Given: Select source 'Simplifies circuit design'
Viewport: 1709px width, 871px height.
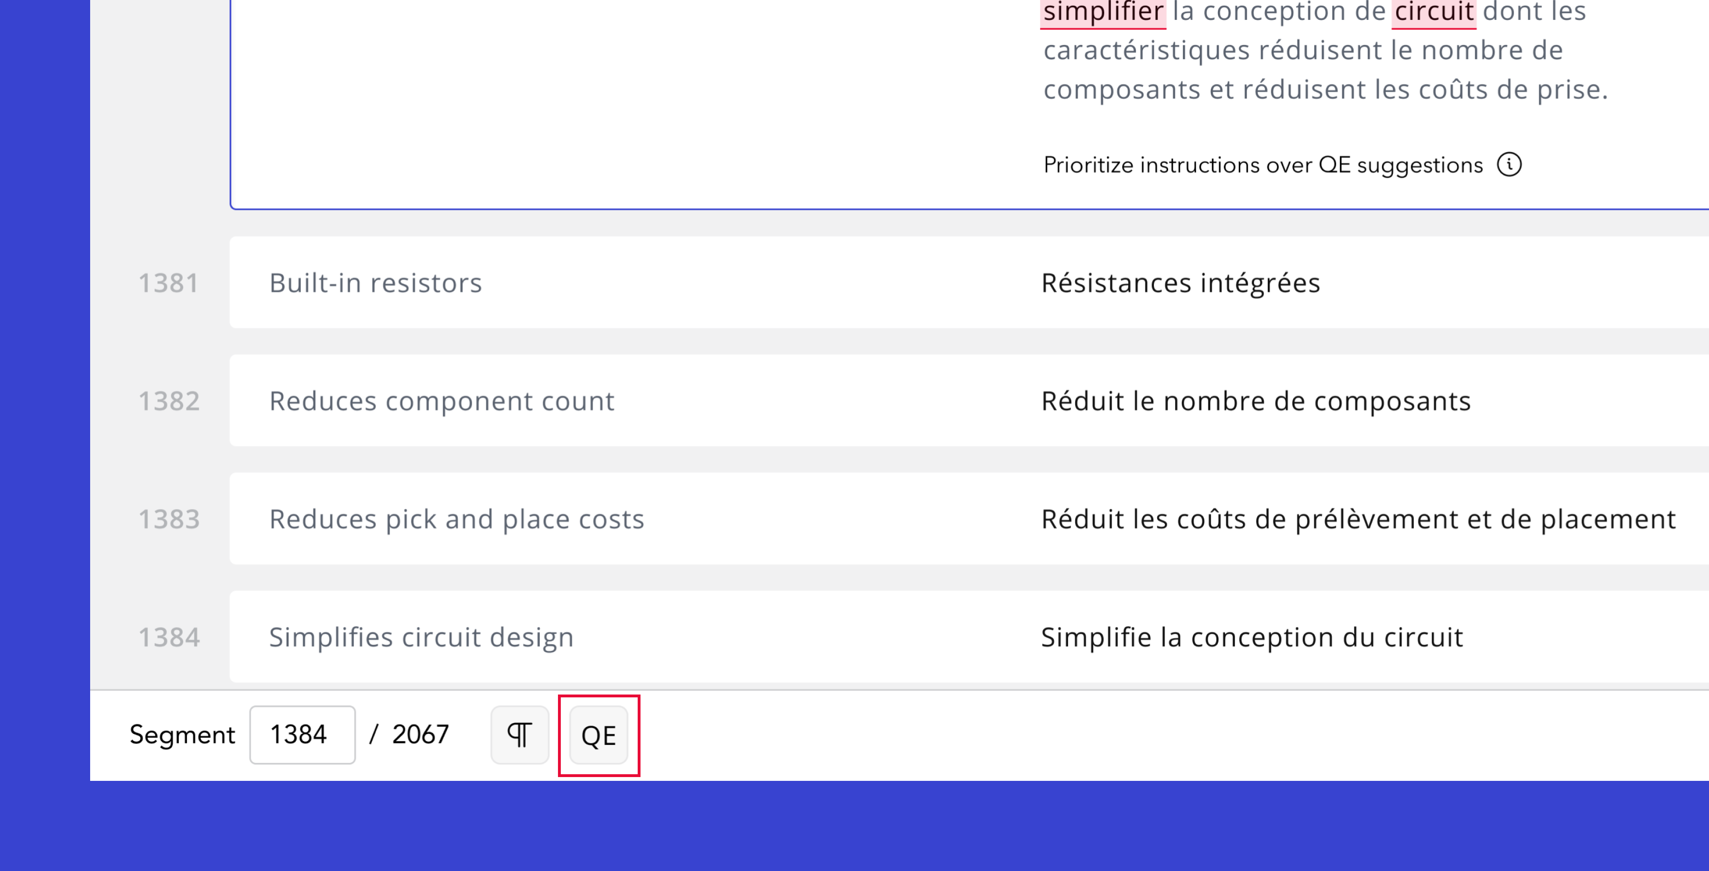Looking at the screenshot, I should 421,638.
